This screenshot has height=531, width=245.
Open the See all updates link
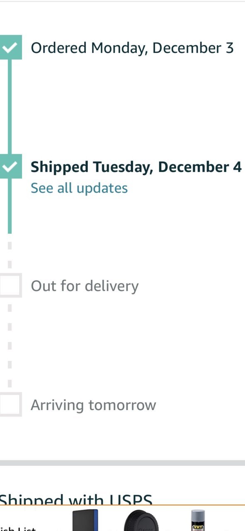(79, 188)
